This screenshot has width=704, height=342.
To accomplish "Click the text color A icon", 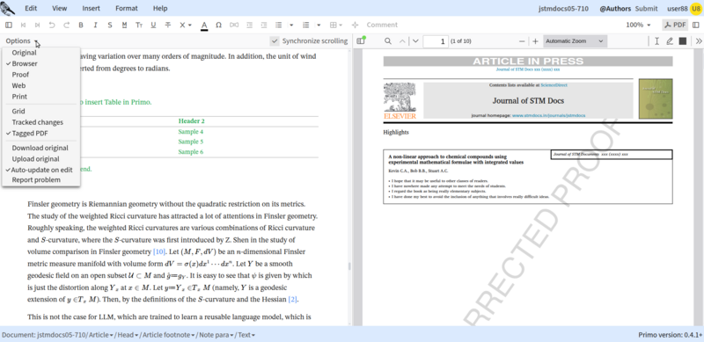I will click(204, 25).
